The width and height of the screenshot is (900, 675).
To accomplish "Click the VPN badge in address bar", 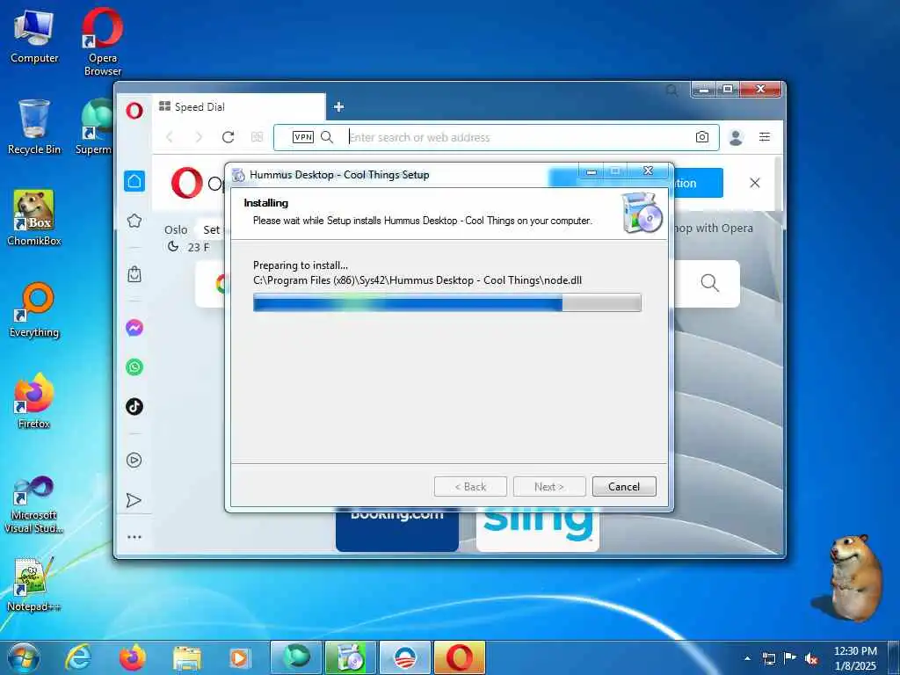I will 302,137.
